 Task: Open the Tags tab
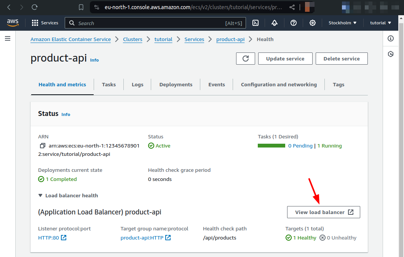(339, 85)
